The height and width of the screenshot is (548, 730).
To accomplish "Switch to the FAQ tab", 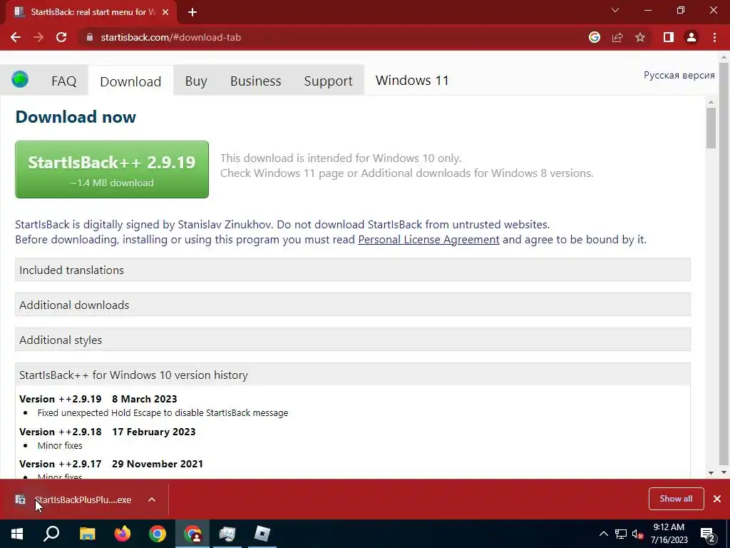I will (63, 81).
